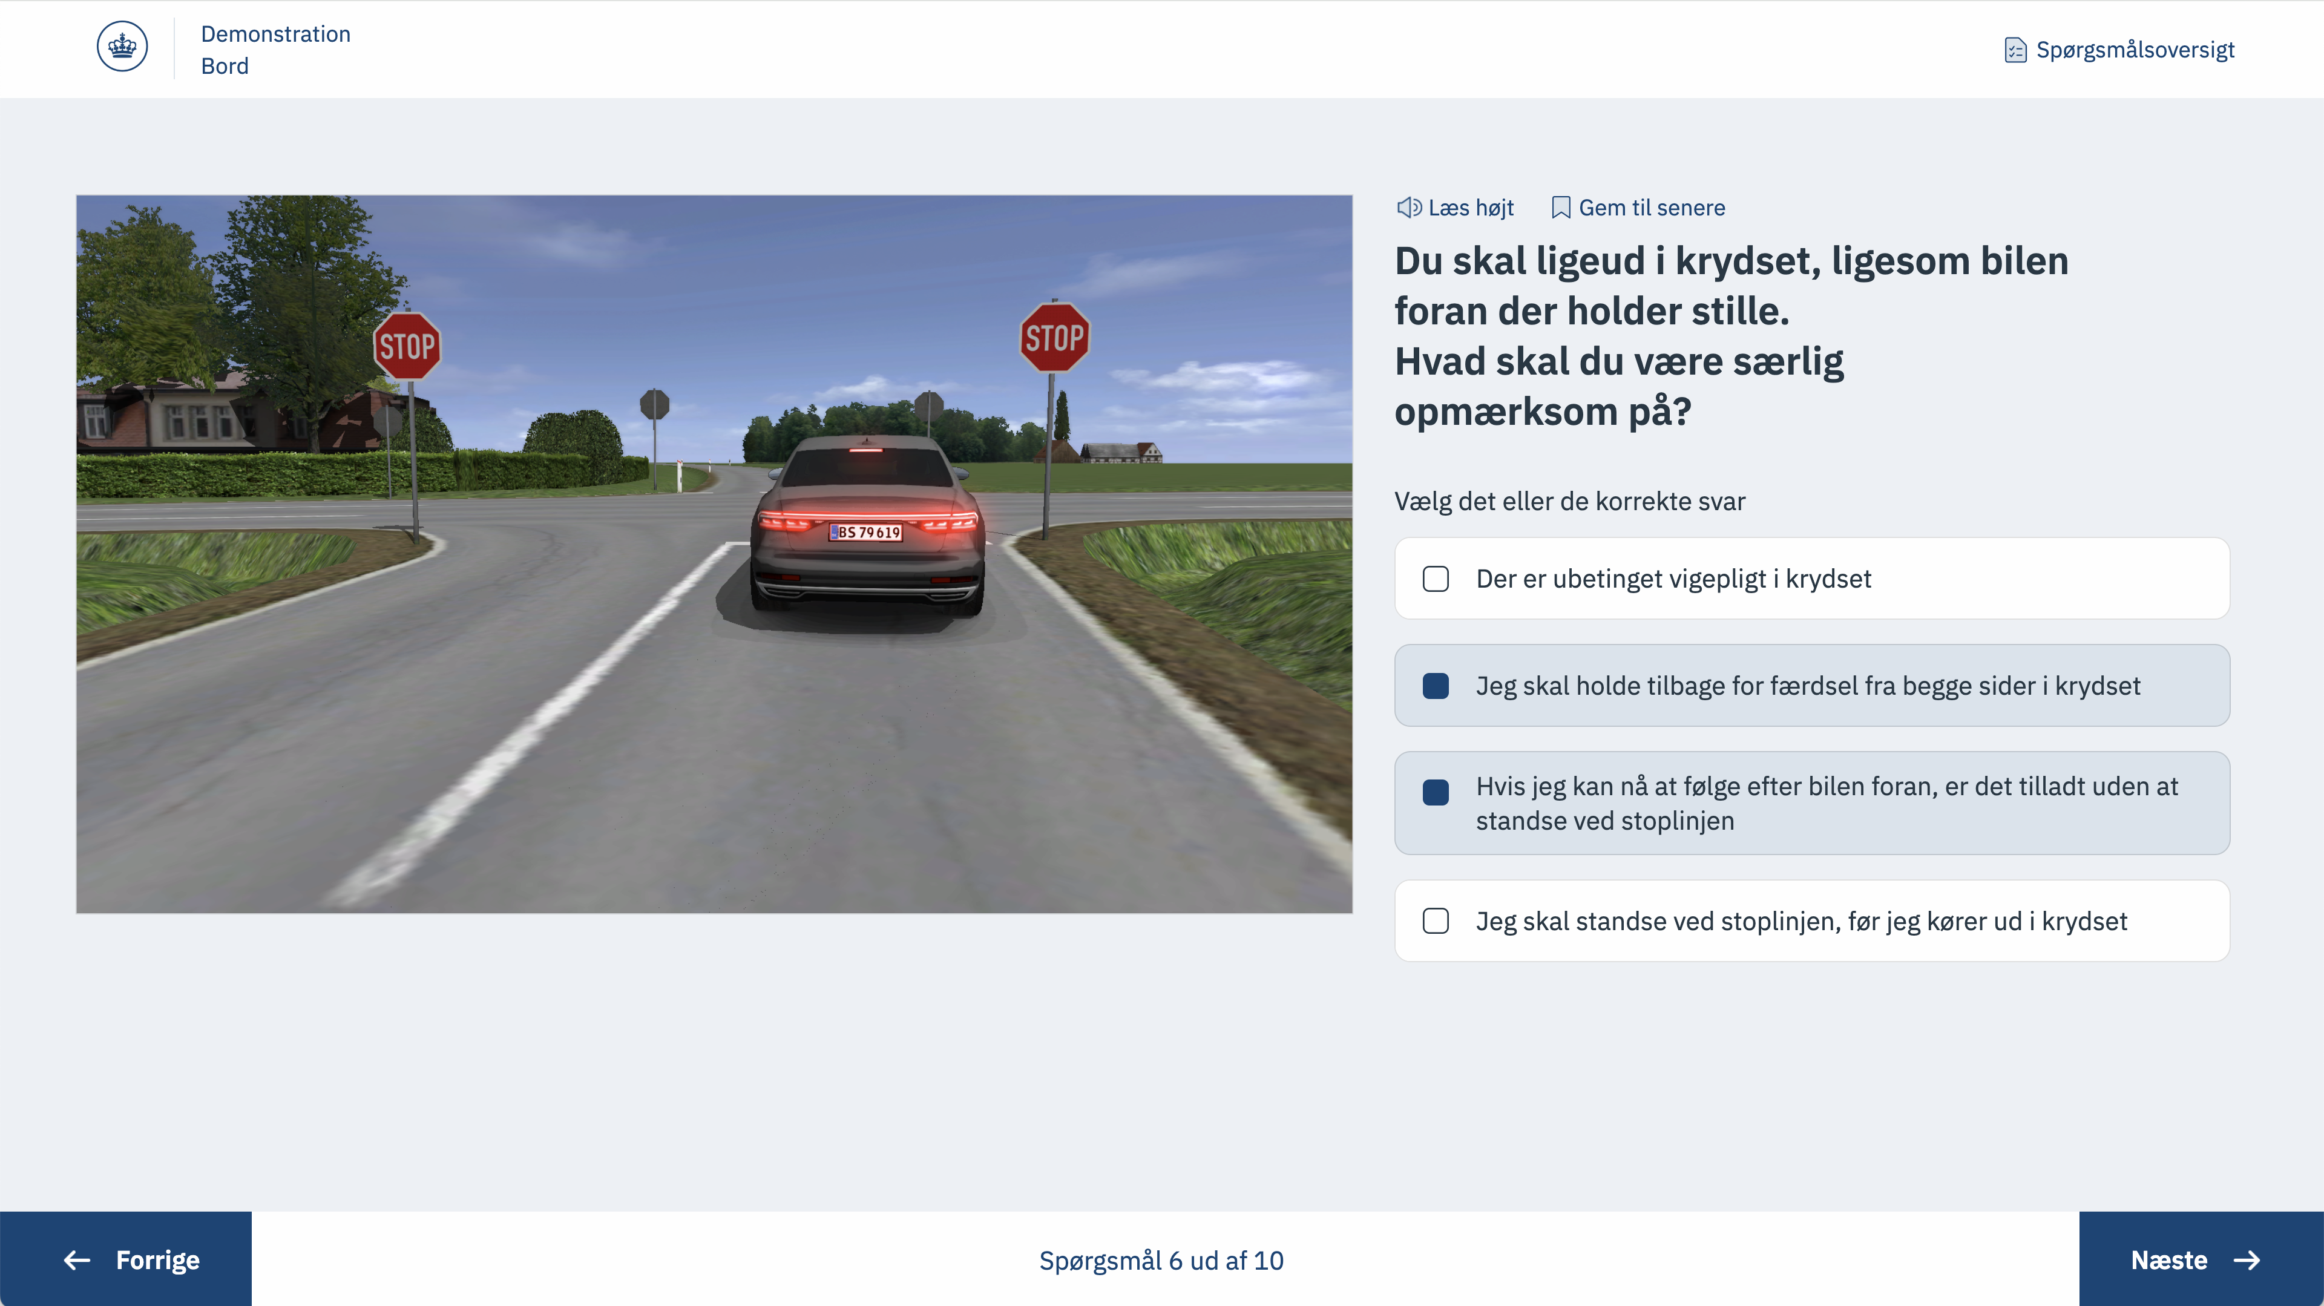
Task: Click the Læs højt text link
Action: pos(1471,208)
